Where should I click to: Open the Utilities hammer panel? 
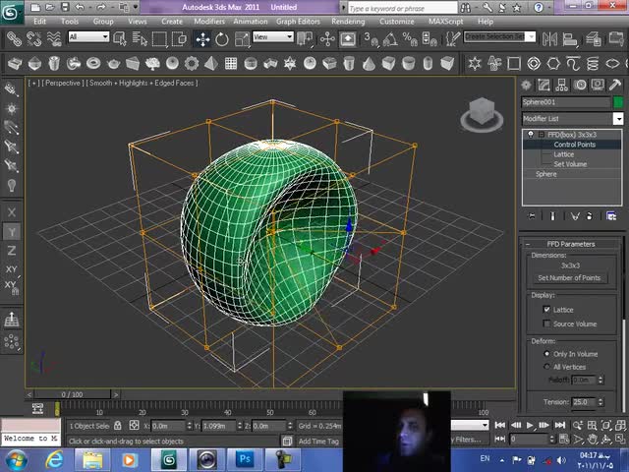615,86
